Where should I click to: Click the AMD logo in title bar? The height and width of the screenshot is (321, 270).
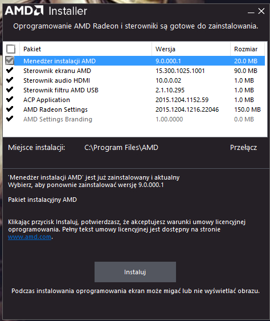point(24,10)
